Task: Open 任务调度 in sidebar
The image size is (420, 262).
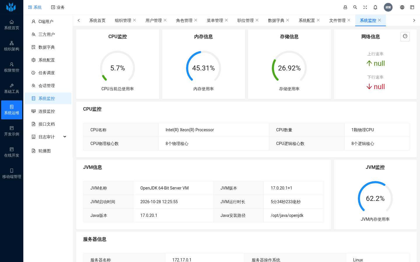Action: pyautogui.click(x=48, y=73)
